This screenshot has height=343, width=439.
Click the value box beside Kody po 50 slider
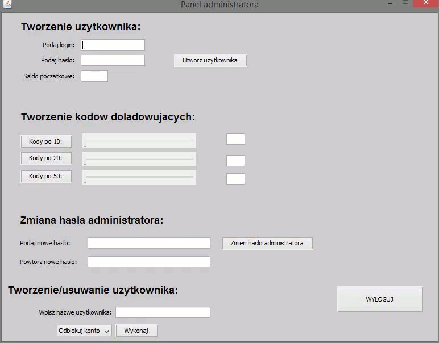[236, 179]
